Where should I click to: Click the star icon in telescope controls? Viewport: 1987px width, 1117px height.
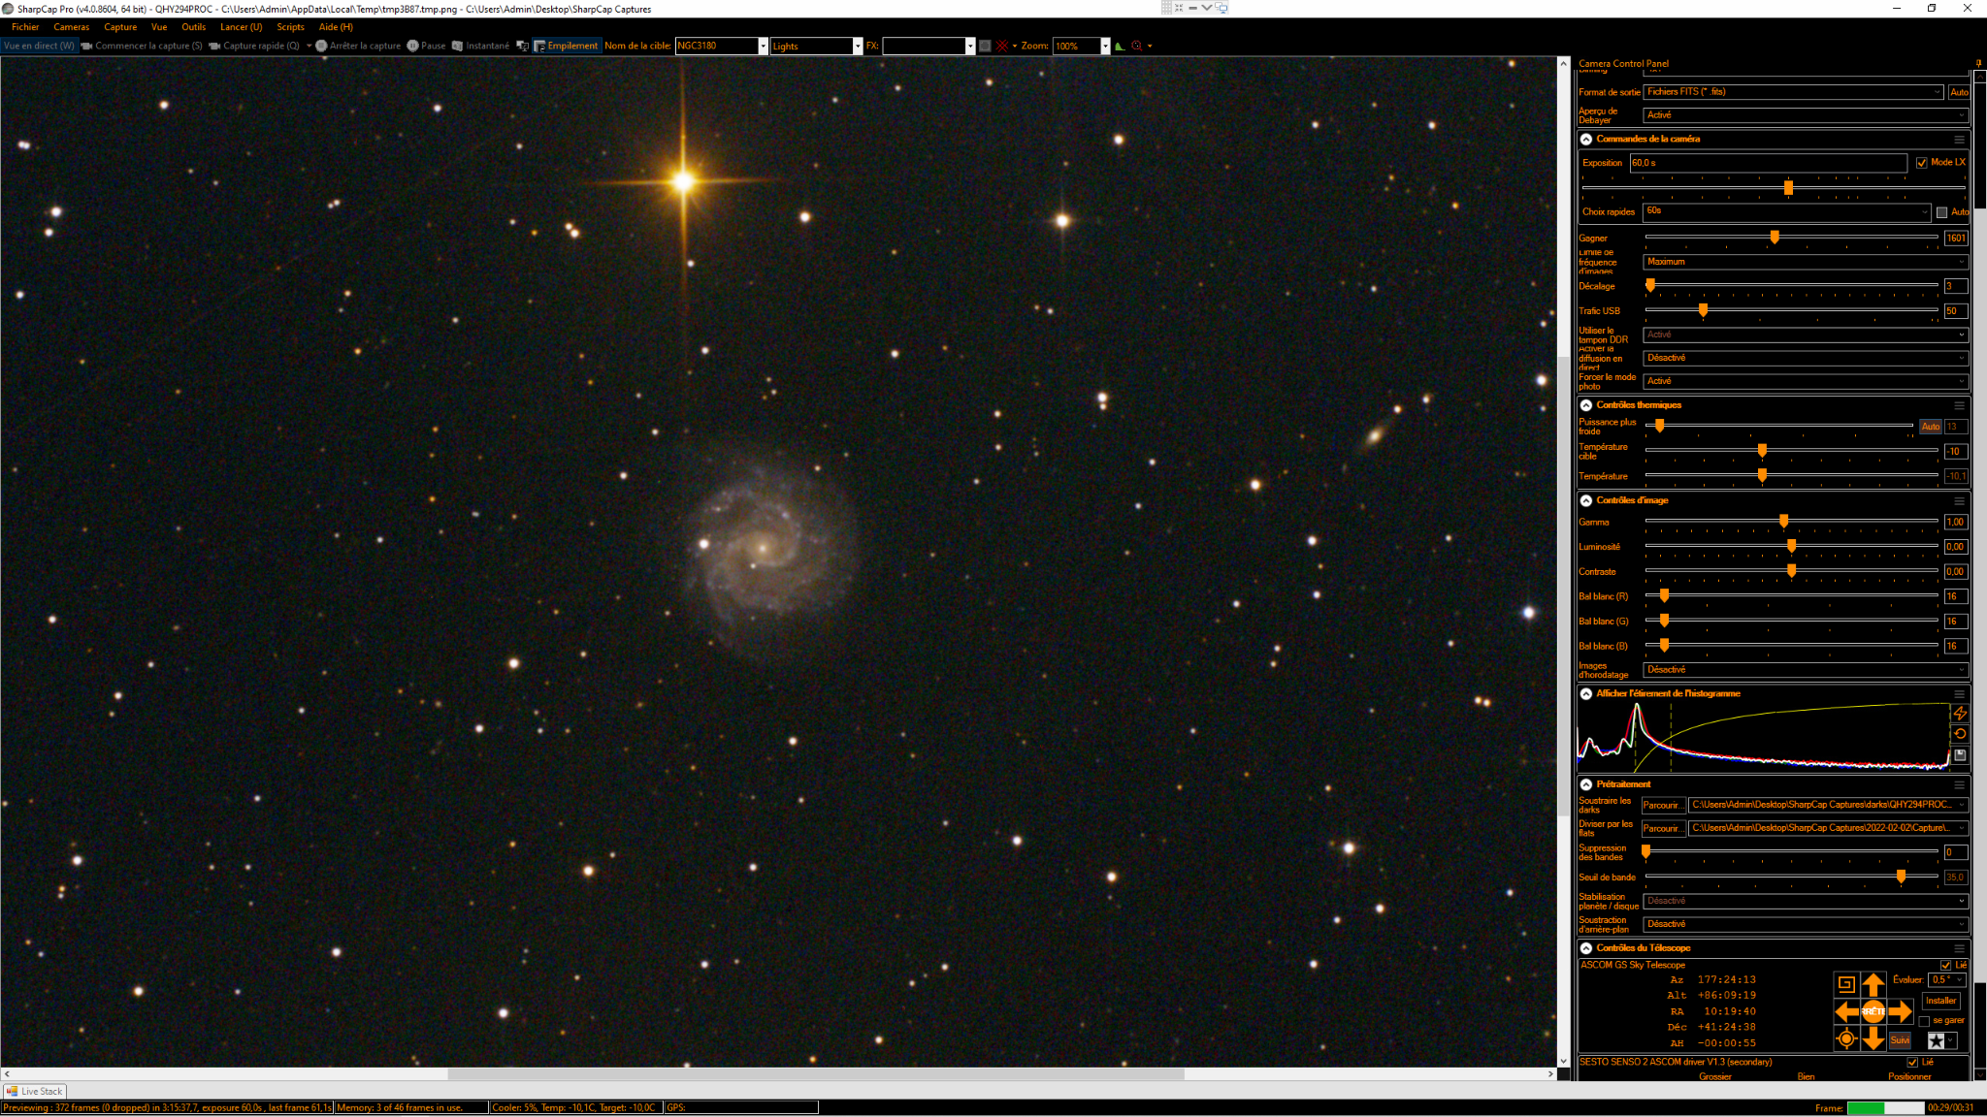pyautogui.click(x=1937, y=1040)
